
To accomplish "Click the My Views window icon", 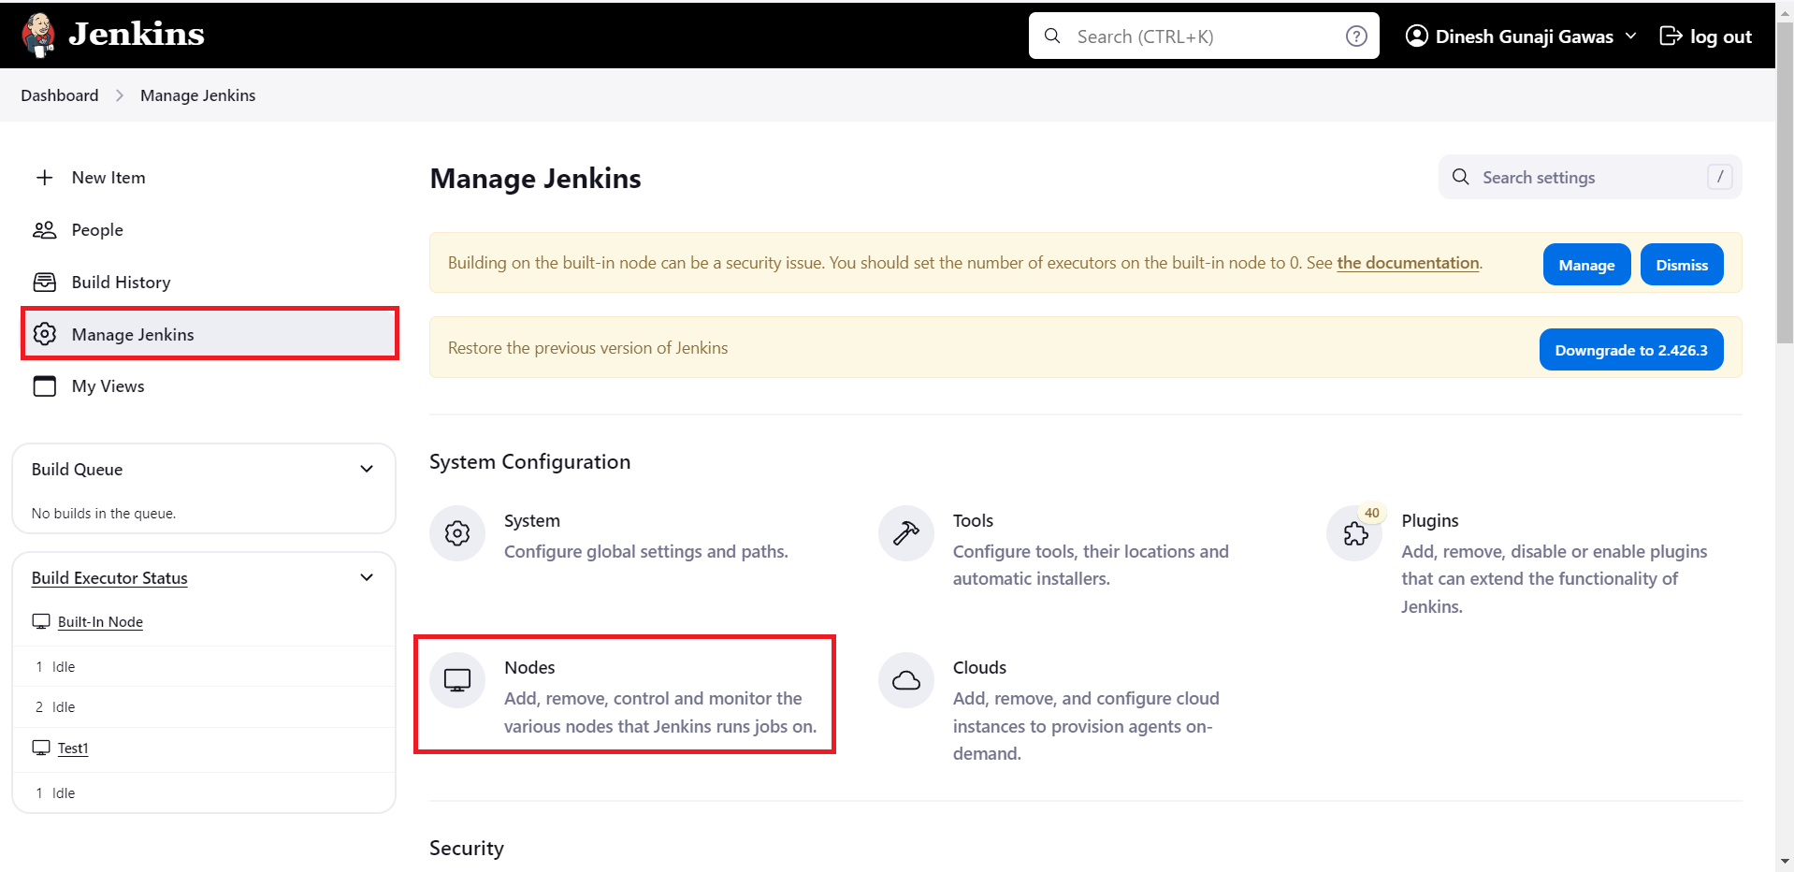I will coord(44,386).
